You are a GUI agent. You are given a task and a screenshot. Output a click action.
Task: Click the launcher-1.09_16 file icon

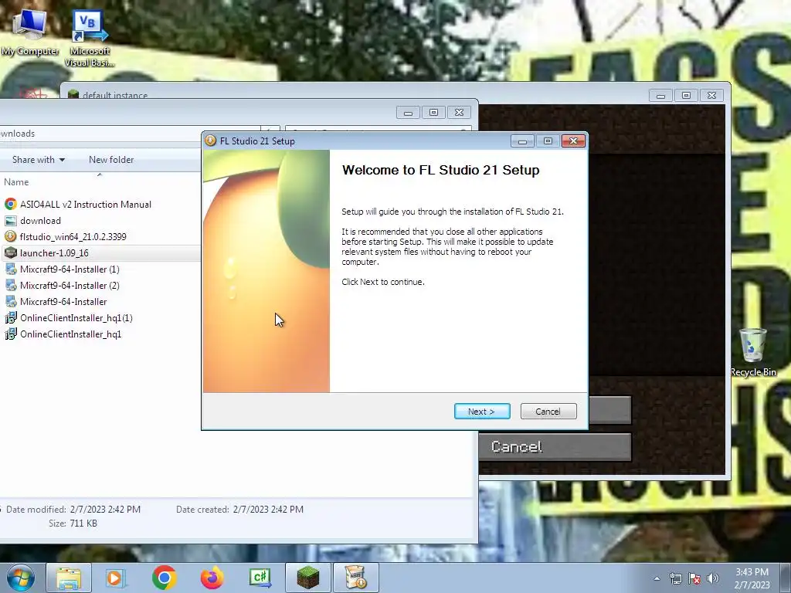(11, 253)
